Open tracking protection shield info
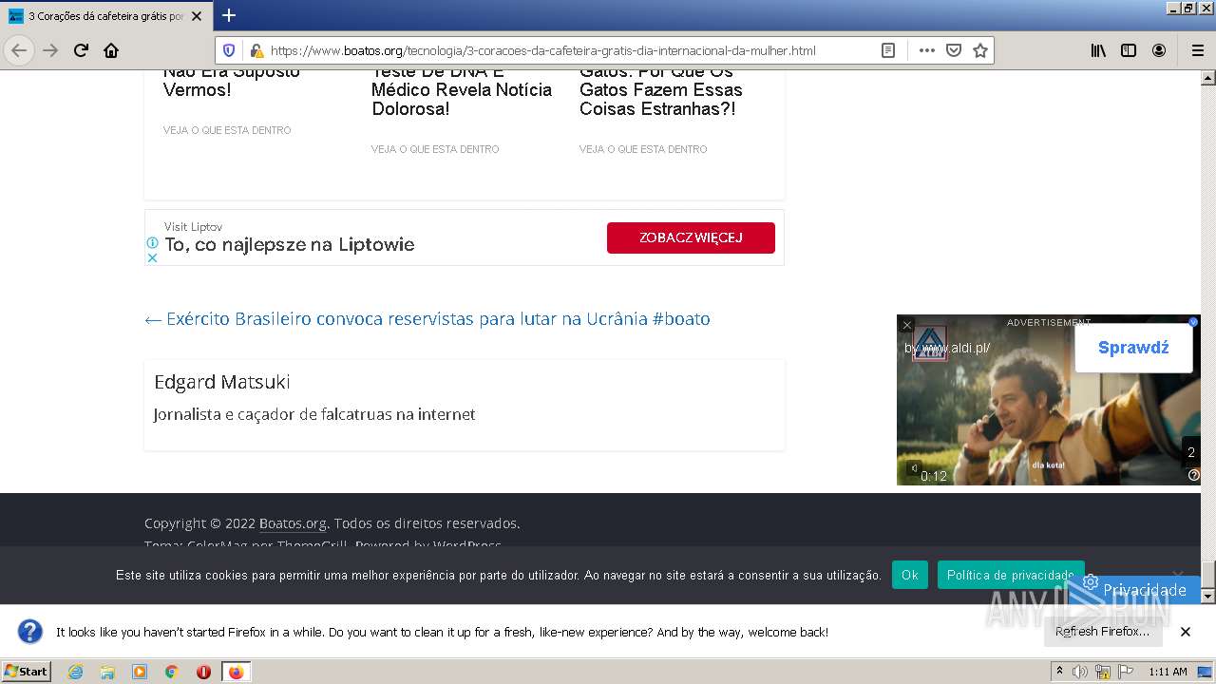Image resolution: width=1216 pixels, height=684 pixels. click(228, 50)
